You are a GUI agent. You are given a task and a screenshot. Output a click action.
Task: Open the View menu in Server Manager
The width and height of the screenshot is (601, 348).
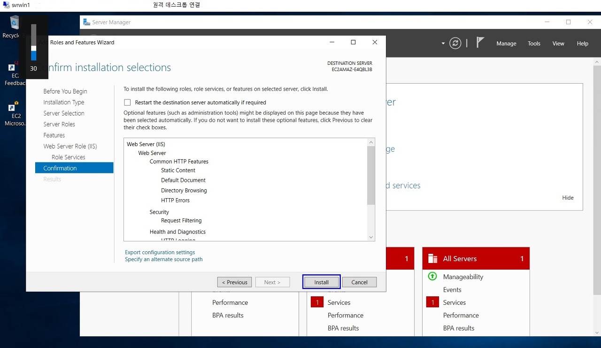tap(558, 44)
